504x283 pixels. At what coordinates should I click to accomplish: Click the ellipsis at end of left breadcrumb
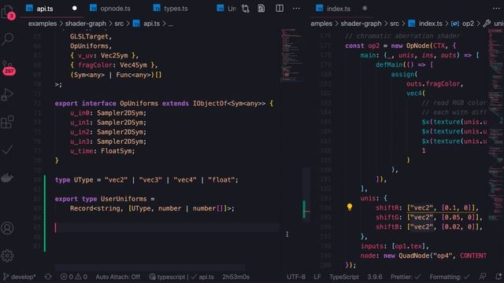pyautogui.click(x=170, y=24)
